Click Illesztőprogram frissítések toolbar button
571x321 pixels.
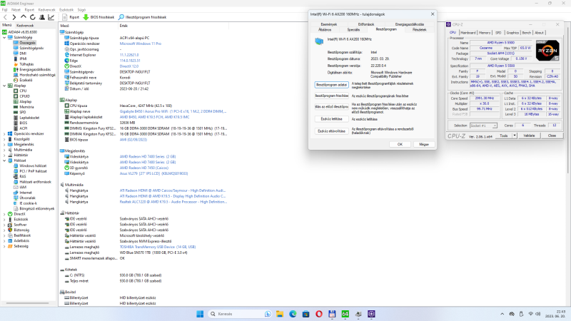tap(142, 17)
